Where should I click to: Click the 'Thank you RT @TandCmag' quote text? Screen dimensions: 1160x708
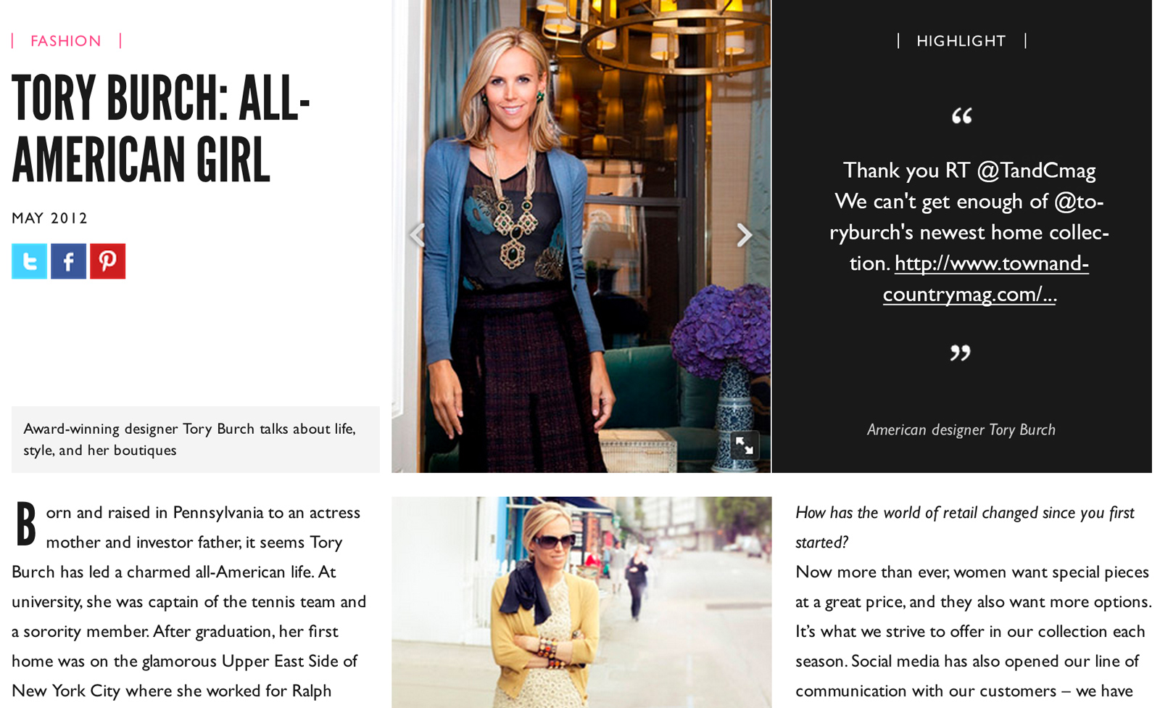click(x=969, y=170)
